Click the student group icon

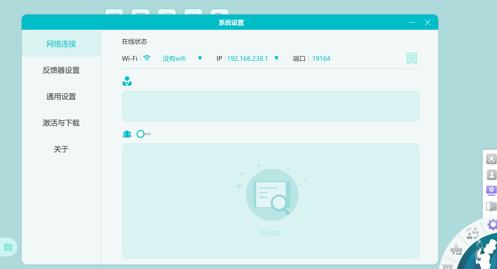click(127, 134)
